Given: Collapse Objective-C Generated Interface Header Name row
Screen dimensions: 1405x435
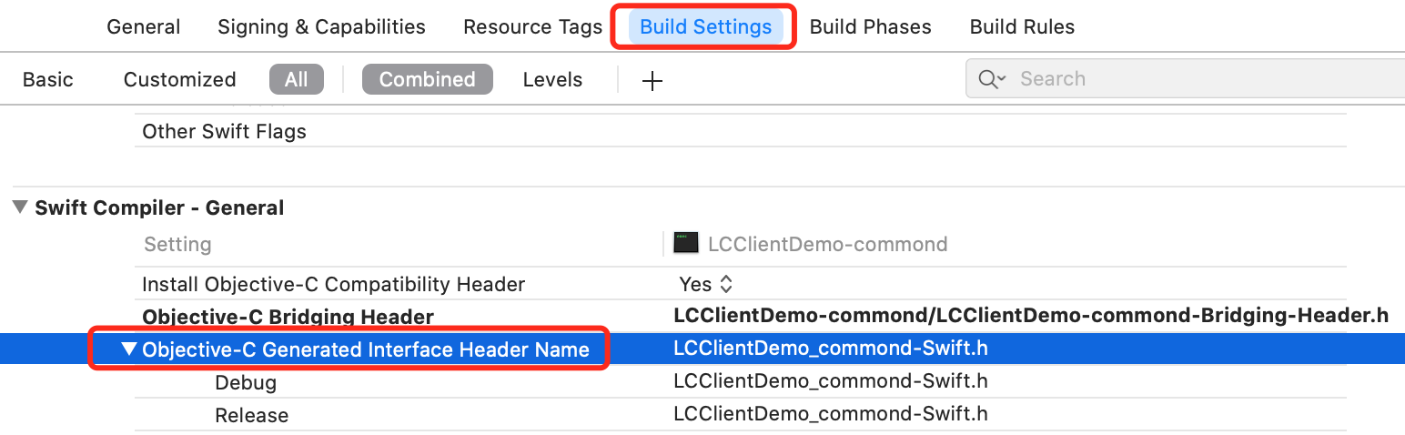Looking at the screenshot, I should point(129,349).
